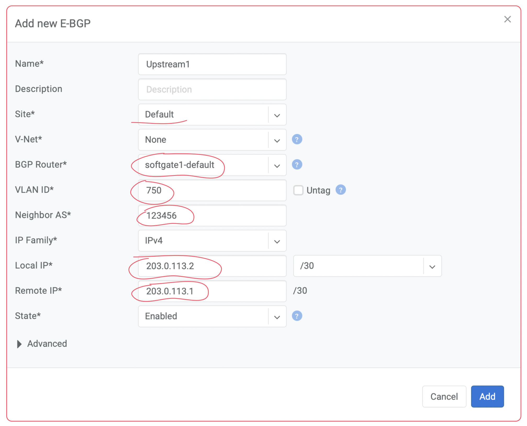The image size is (527, 426).
Task: Open the V-Net help tooltip icon
Action: (x=297, y=139)
